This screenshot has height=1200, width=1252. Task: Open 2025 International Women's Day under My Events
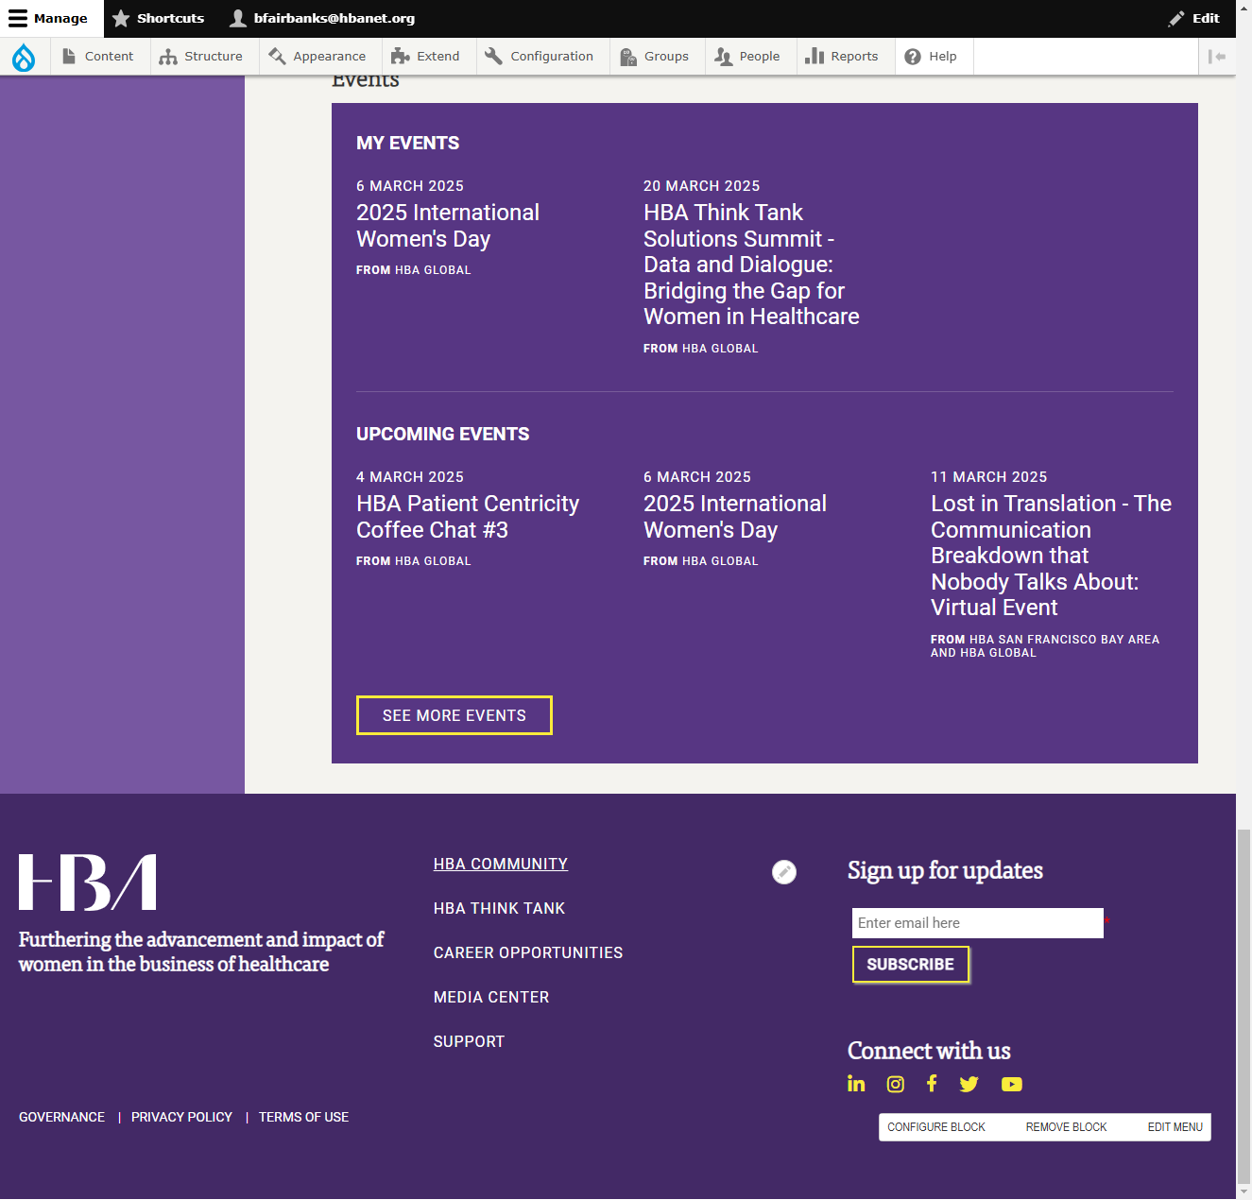[448, 226]
